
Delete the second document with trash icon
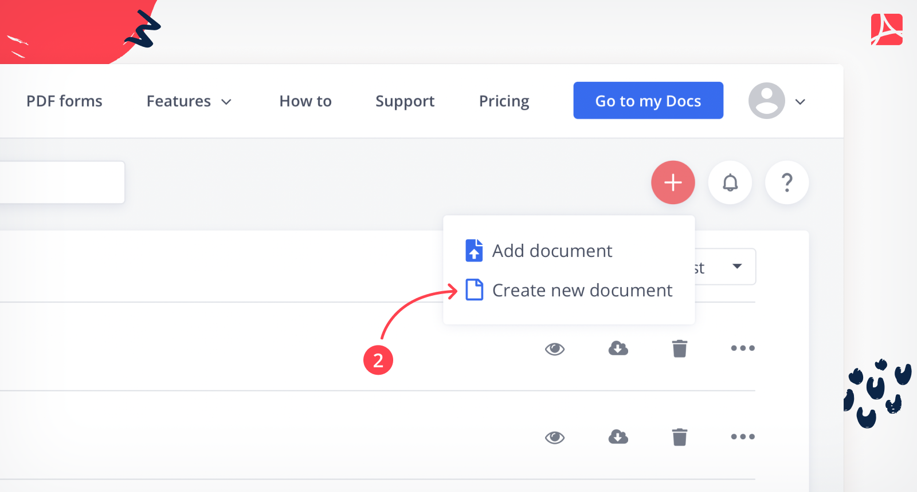click(x=679, y=437)
